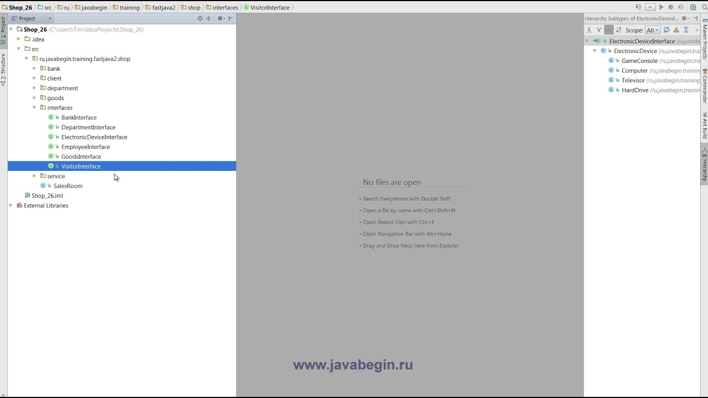
Task: Toggle alphabetical sort in Hierarchy
Action: pyautogui.click(x=618, y=30)
